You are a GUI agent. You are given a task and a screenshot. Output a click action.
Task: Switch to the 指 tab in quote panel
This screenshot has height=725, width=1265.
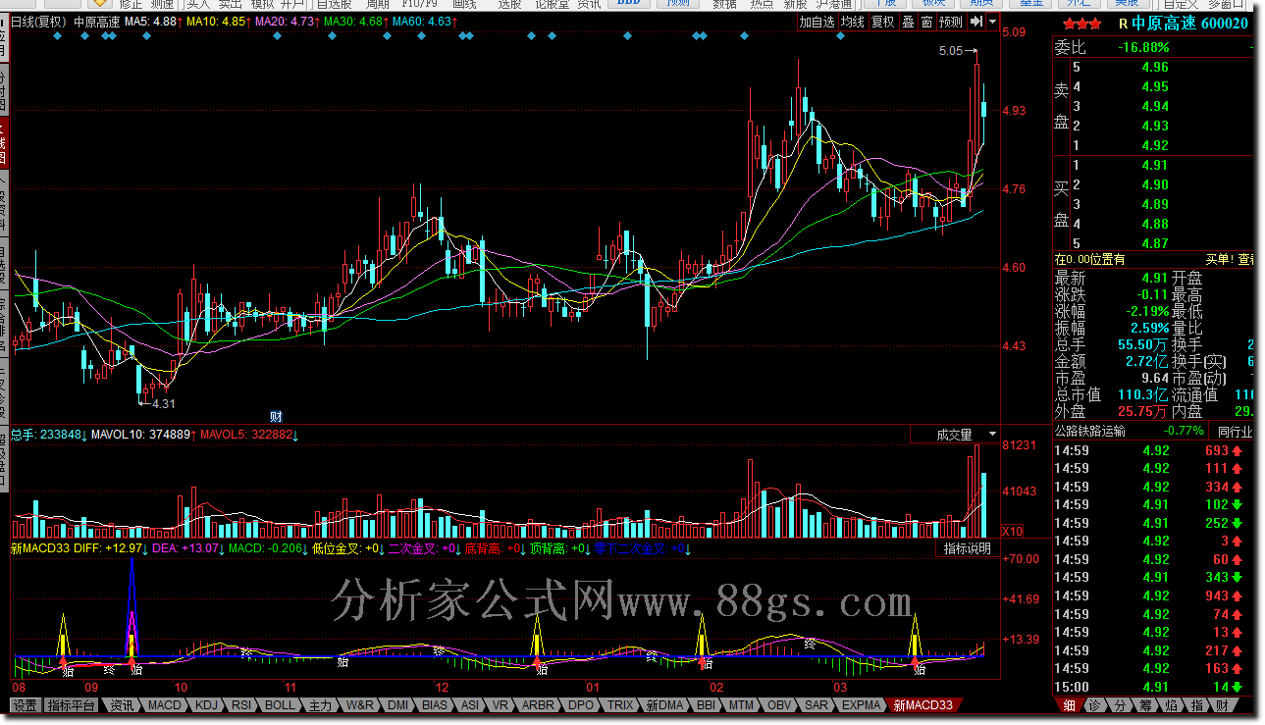pos(1196,705)
